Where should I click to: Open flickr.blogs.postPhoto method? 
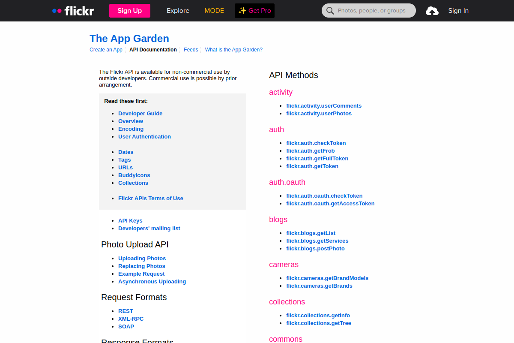coord(315,249)
